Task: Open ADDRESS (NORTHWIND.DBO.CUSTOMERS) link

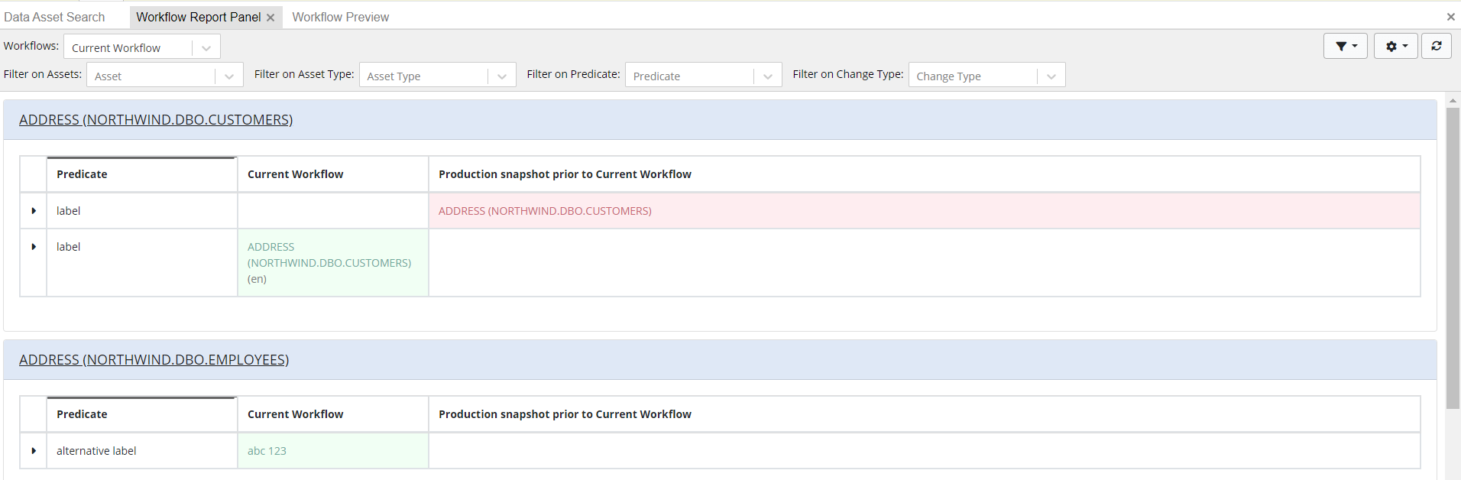Action: [156, 120]
